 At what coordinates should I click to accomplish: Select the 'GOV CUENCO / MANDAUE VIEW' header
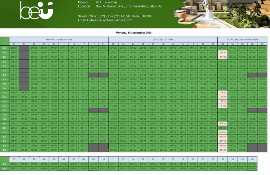click(x=242, y=40)
